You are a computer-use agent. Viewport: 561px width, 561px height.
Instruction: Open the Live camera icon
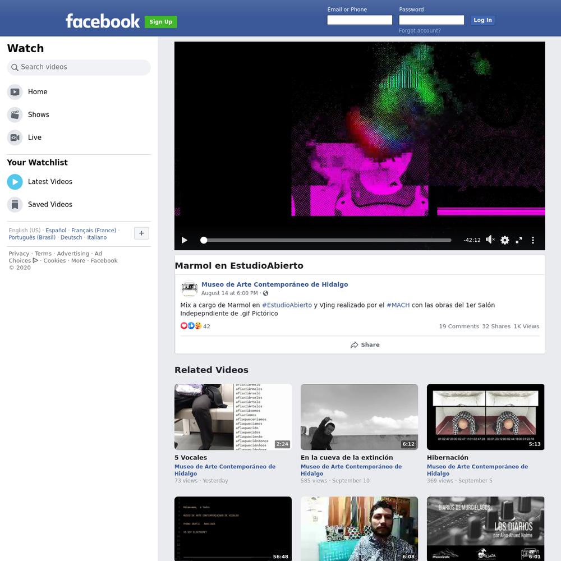tap(15, 138)
